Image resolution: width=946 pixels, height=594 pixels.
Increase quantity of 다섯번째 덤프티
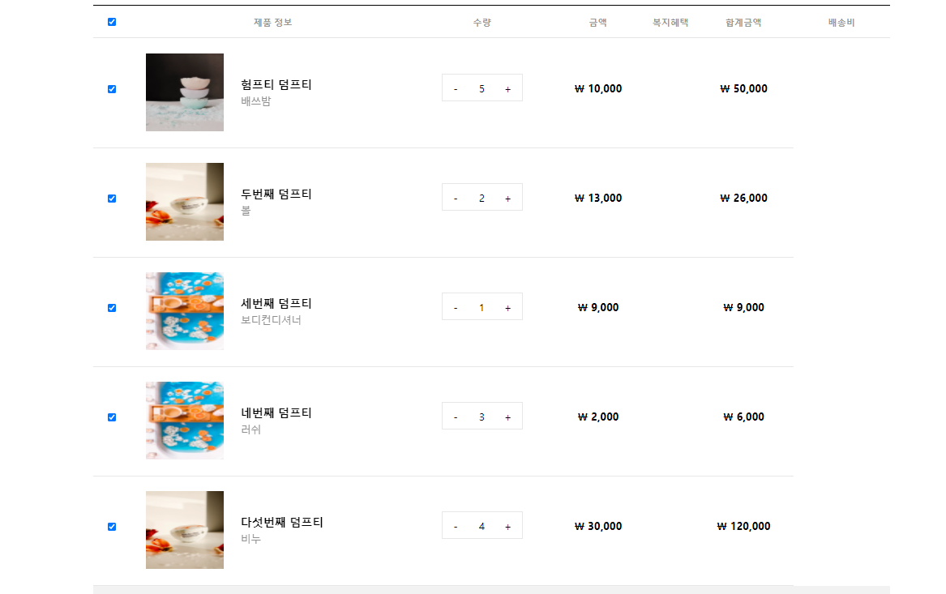(508, 527)
